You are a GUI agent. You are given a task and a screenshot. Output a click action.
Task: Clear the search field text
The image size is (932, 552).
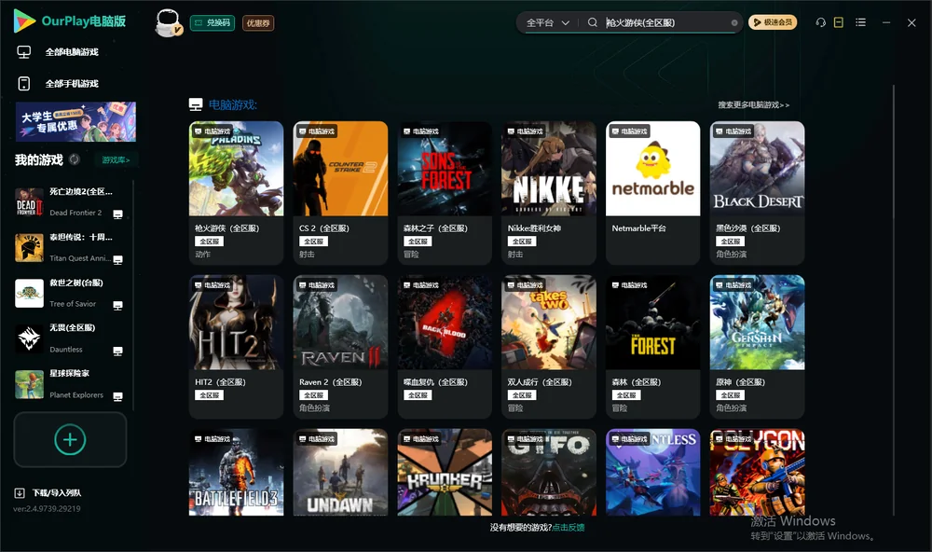tap(734, 23)
